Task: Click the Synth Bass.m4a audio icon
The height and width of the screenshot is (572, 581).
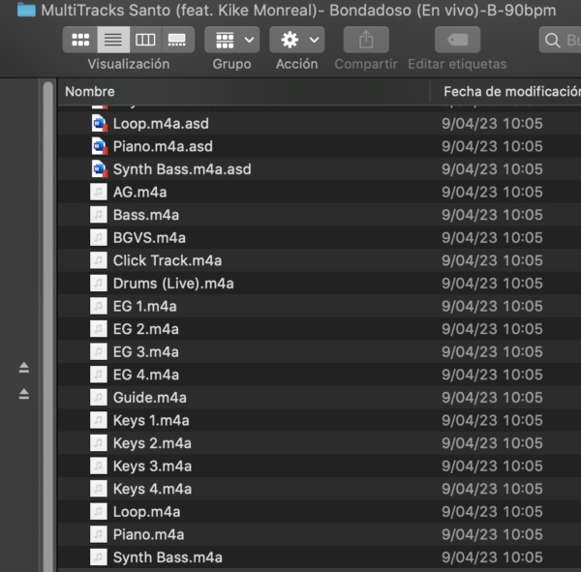Action: click(99, 557)
